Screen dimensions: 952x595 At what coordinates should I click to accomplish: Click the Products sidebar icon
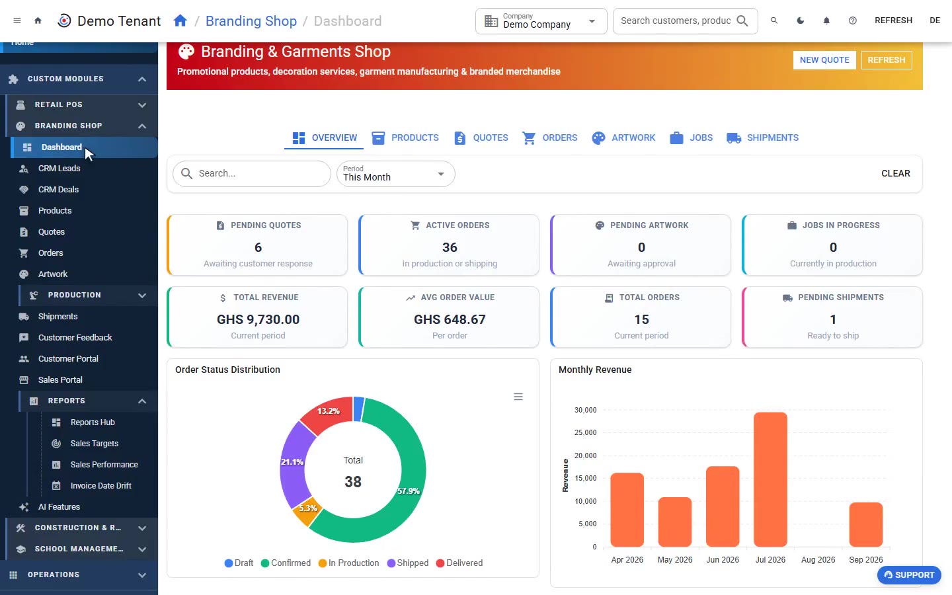click(x=24, y=211)
